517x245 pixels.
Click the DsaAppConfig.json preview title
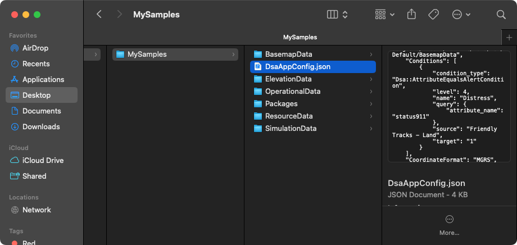coord(427,183)
